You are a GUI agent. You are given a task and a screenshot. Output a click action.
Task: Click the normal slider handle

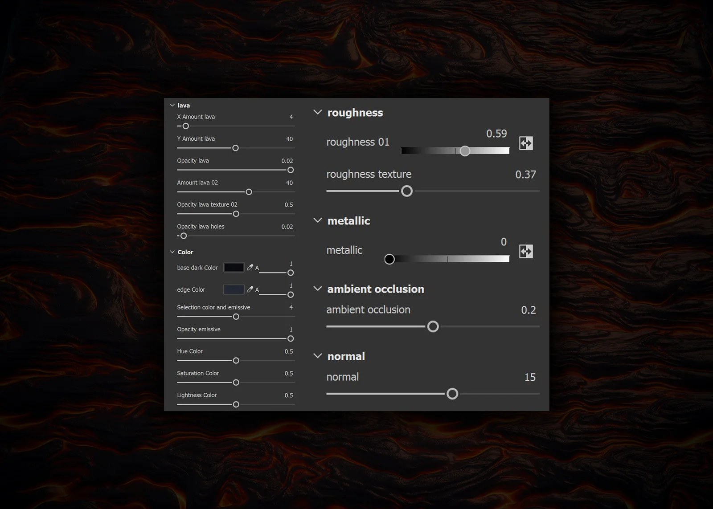(x=452, y=394)
